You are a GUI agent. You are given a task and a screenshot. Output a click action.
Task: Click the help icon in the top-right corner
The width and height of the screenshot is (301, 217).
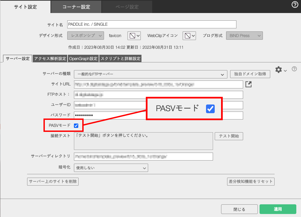[295, 5]
